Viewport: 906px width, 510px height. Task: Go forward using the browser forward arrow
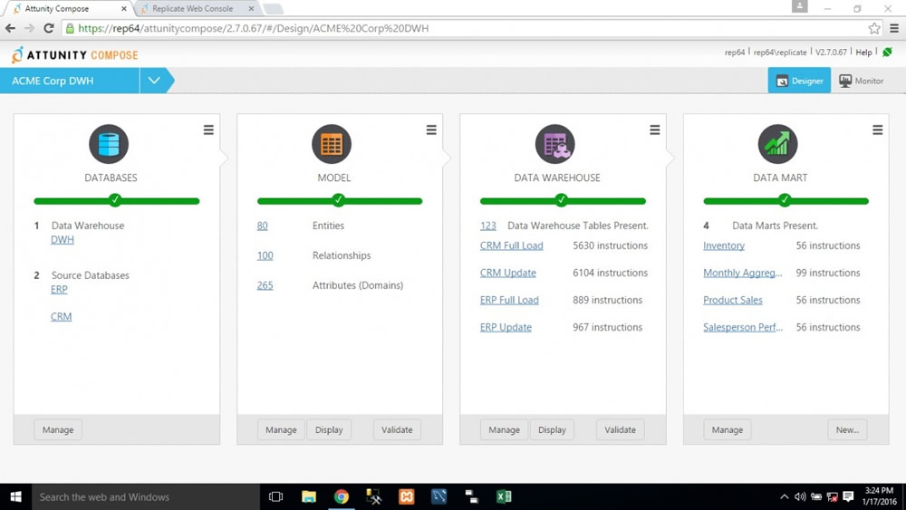pos(30,28)
